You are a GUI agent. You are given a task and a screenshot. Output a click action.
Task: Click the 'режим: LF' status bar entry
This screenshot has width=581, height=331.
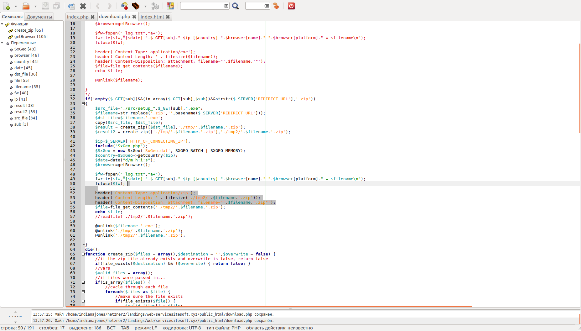pos(146,328)
